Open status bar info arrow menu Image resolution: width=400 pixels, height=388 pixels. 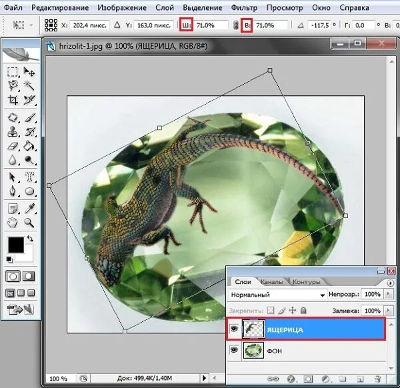[204, 378]
